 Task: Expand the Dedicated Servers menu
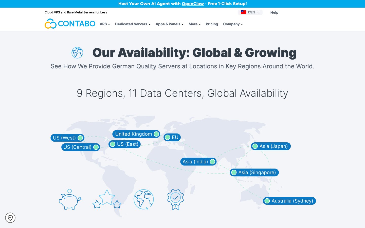pos(133,24)
